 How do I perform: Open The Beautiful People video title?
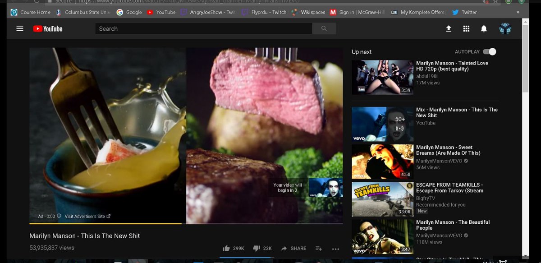pyautogui.click(x=453, y=225)
